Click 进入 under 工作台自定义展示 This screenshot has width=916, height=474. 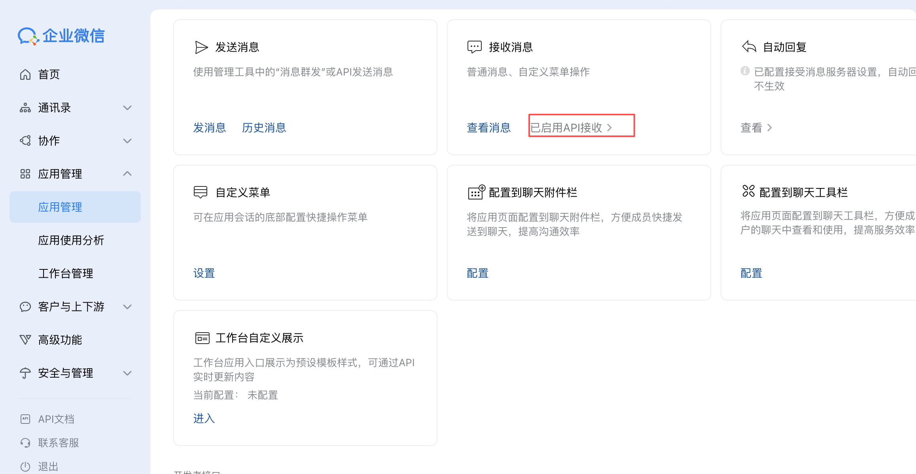pos(204,418)
